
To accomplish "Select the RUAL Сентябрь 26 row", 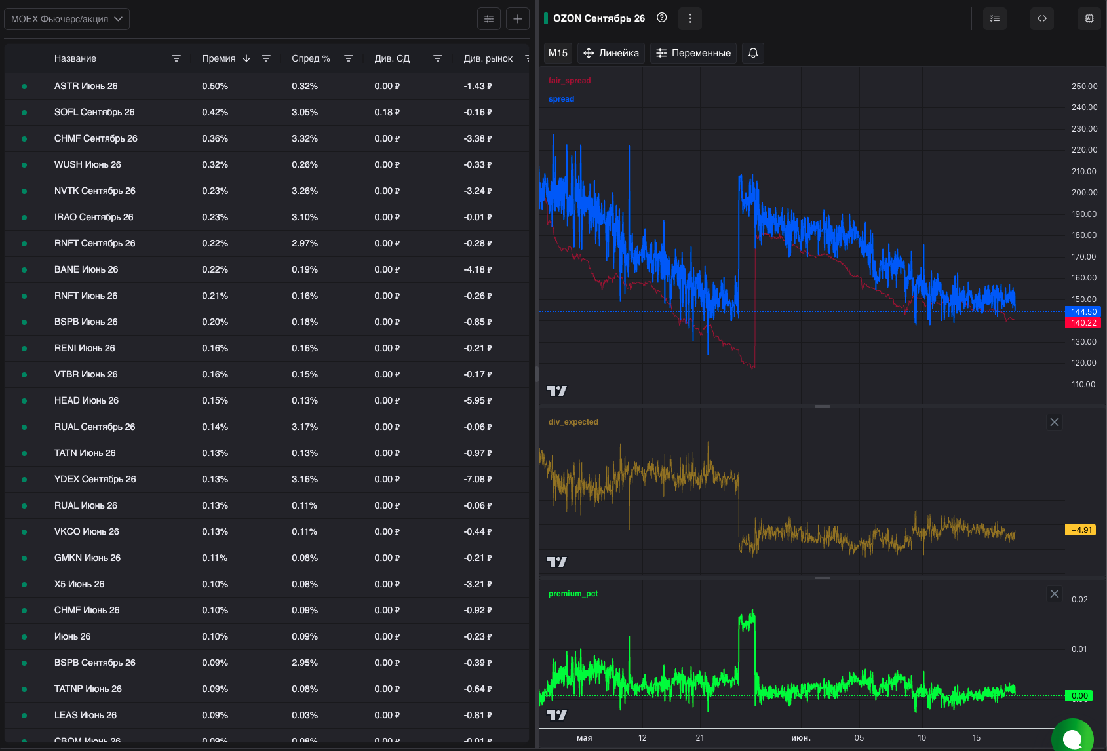I will [267, 427].
